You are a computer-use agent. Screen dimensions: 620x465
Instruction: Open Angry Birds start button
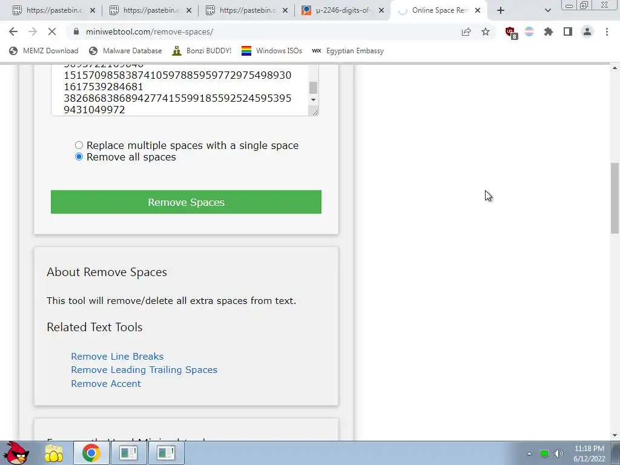click(17, 453)
